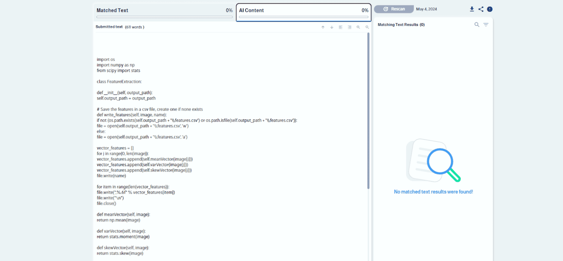Jump to next match with down arrow
Image resolution: width=563 pixels, height=261 pixels.
[x=332, y=27]
